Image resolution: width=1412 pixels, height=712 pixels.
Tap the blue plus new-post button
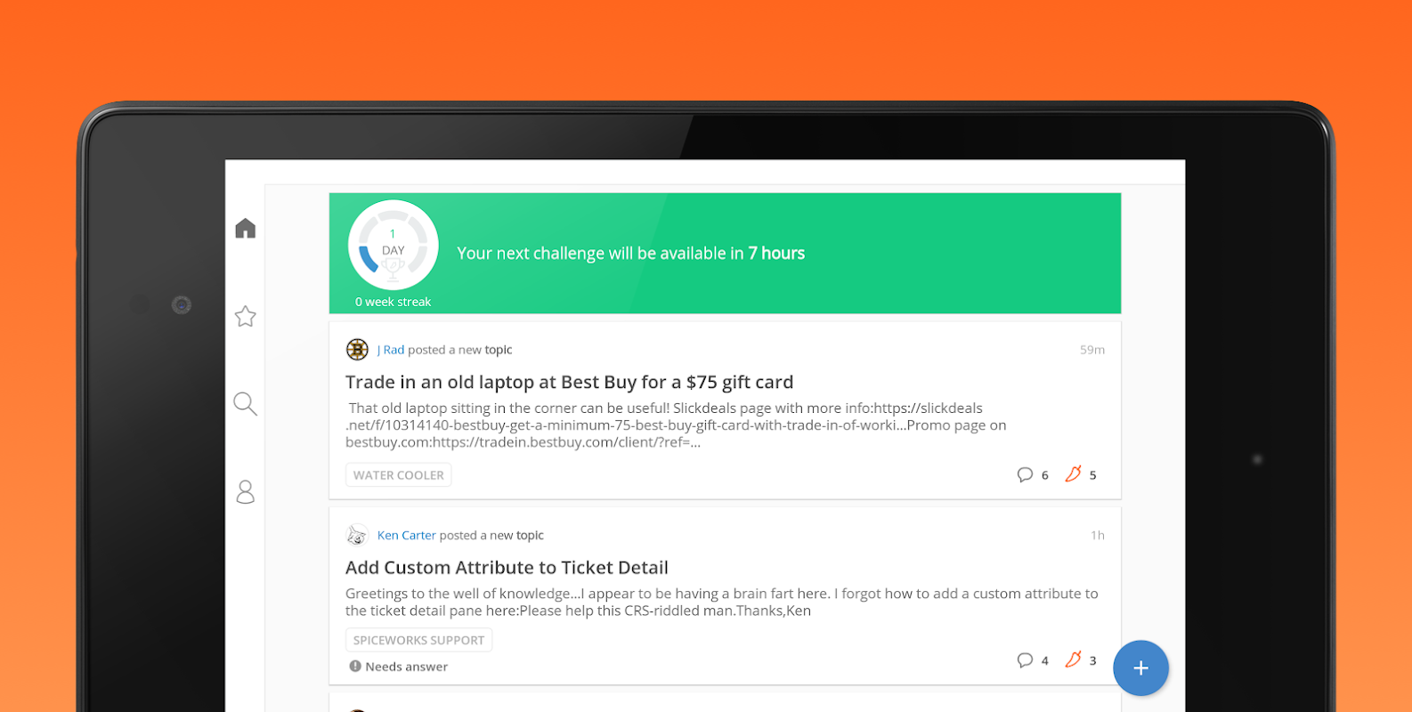[1140, 667]
